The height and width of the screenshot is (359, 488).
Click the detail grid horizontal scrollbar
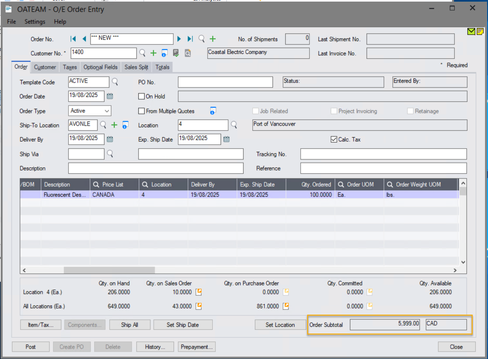coord(109,270)
